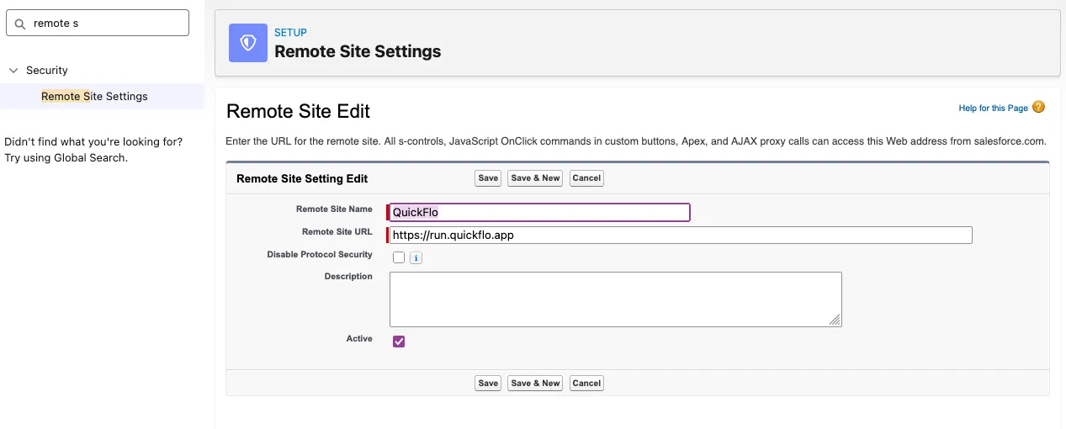Click the help question mark icon
This screenshot has width=1066, height=429.
point(1038,107)
